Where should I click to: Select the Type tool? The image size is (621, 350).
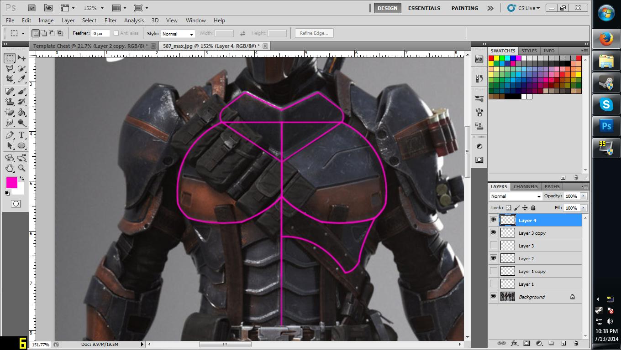(x=21, y=135)
